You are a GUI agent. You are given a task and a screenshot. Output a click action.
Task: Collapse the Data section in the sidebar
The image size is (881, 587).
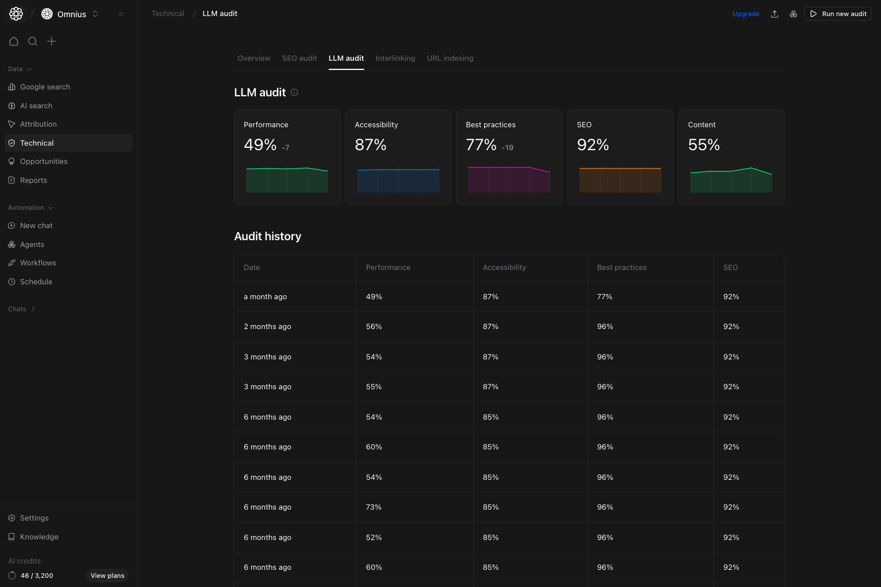pyautogui.click(x=19, y=69)
